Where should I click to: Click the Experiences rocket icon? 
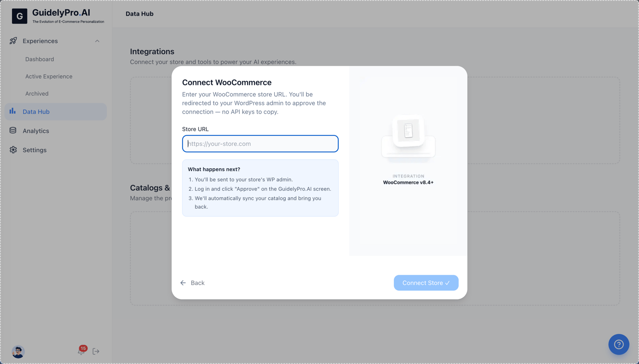tap(13, 41)
